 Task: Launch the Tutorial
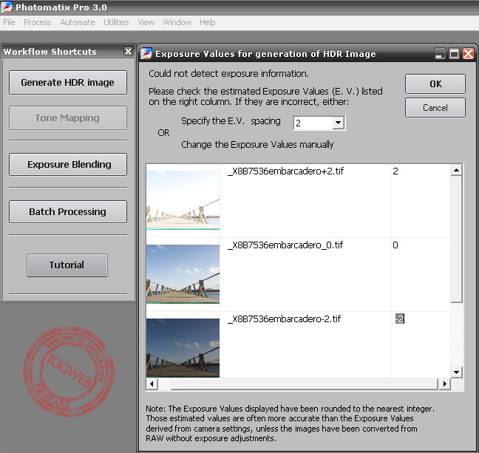point(67,265)
